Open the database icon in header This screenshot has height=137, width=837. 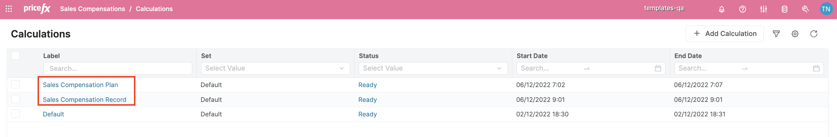coord(784,9)
